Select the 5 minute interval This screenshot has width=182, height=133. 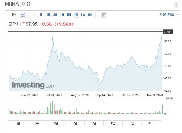click(41, 15)
